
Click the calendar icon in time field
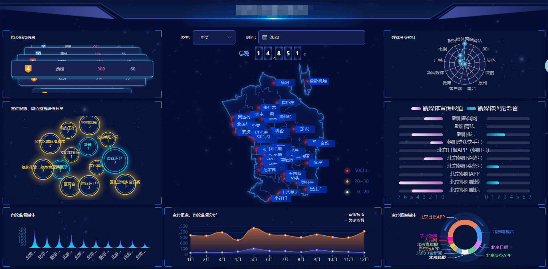click(x=265, y=37)
